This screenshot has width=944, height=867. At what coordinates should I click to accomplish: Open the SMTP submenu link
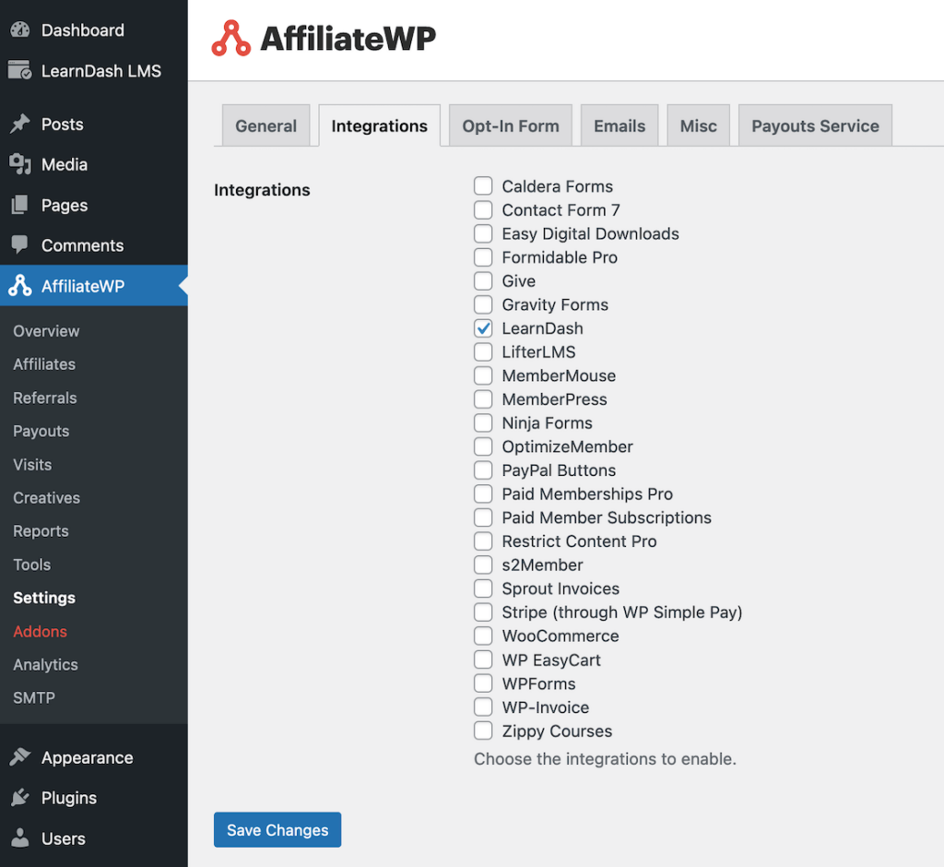pyautogui.click(x=34, y=697)
